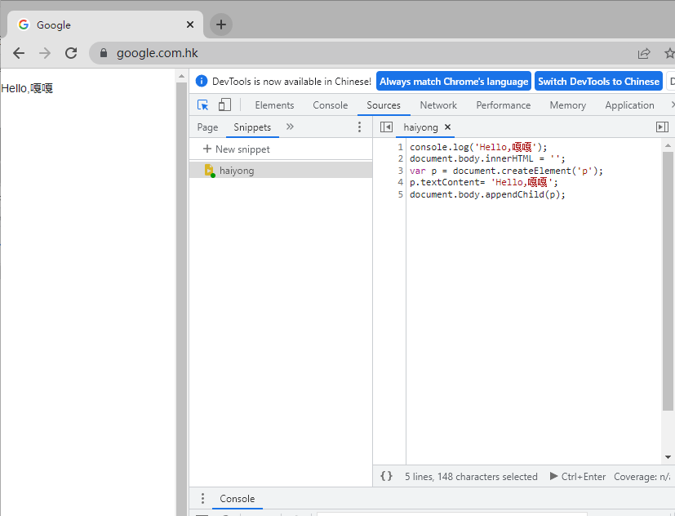Click the '5 lines, 148 characters selected' status
Viewport: 675px width, 516px height.
pyautogui.click(x=471, y=476)
